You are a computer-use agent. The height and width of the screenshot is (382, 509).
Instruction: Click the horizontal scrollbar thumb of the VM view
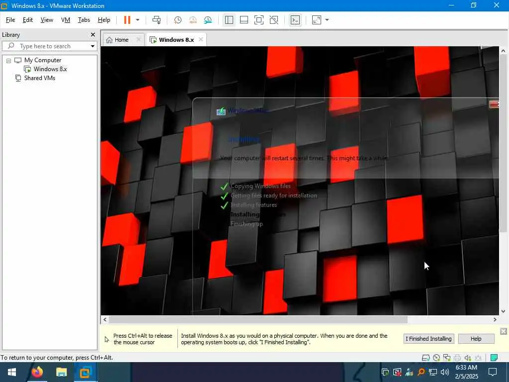tap(258, 320)
